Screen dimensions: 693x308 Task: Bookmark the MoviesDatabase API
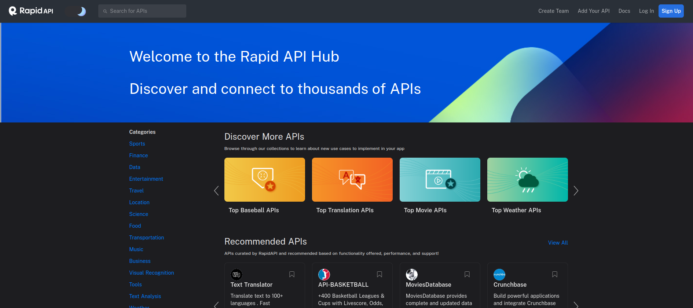[x=467, y=274]
